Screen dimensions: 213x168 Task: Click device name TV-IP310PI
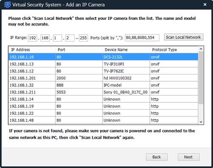(x=114, y=64)
